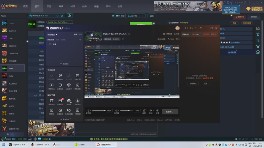Click the trophy icon on right sidebar
This screenshot has width=264, height=148.
pyautogui.click(x=258, y=46)
